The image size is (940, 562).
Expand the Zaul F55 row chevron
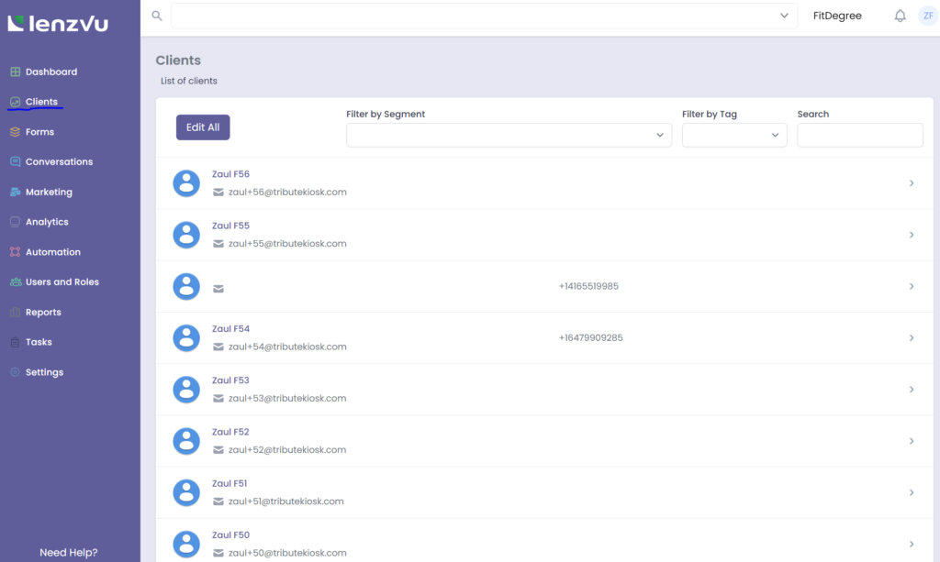tap(911, 235)
